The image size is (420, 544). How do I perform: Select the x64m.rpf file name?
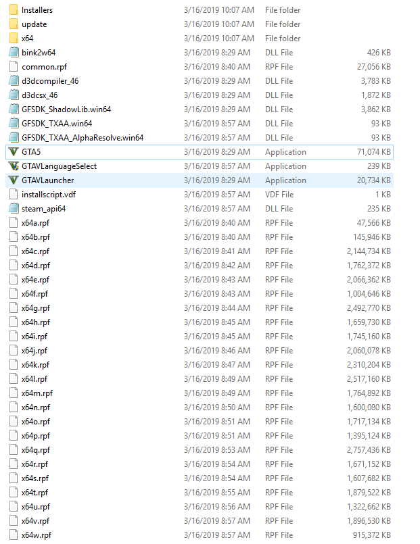pos(37,393)
